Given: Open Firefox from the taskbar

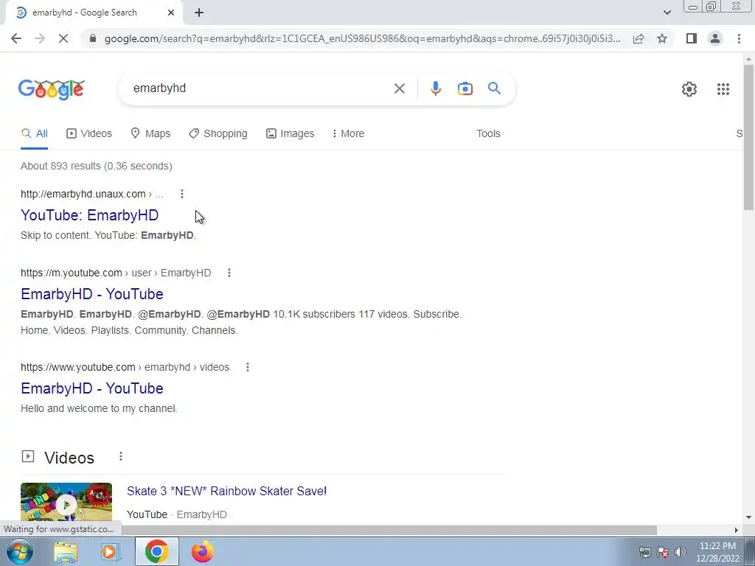Looking at the screenshot, I should pos(202,551).
